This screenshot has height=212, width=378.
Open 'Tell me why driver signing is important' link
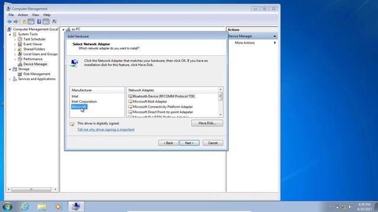coord(106,130)
